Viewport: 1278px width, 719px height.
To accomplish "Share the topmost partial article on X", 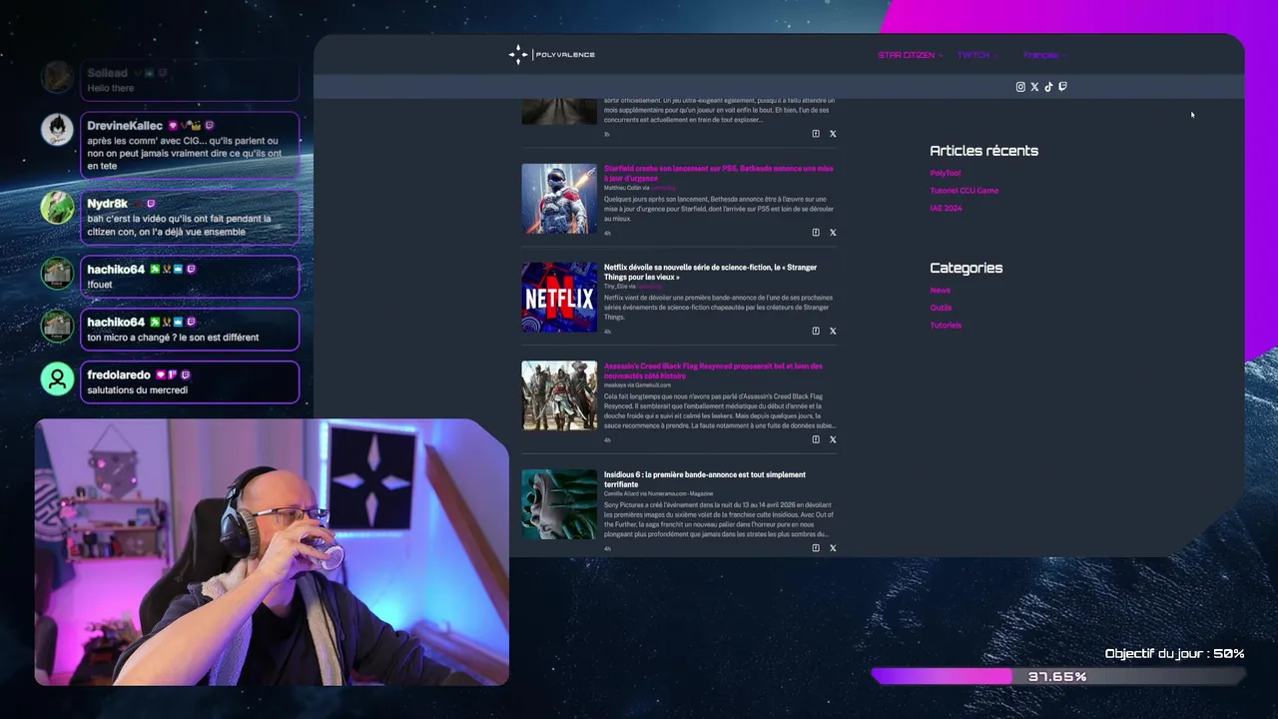I will point(833,134).
